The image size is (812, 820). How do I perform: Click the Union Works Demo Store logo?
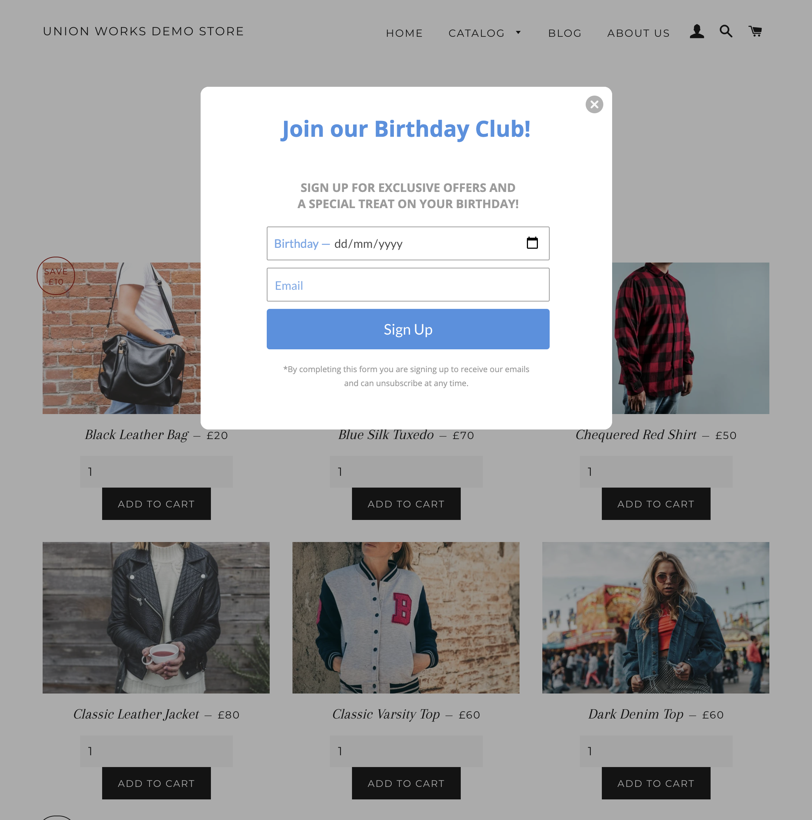click(x=143, y=31)
